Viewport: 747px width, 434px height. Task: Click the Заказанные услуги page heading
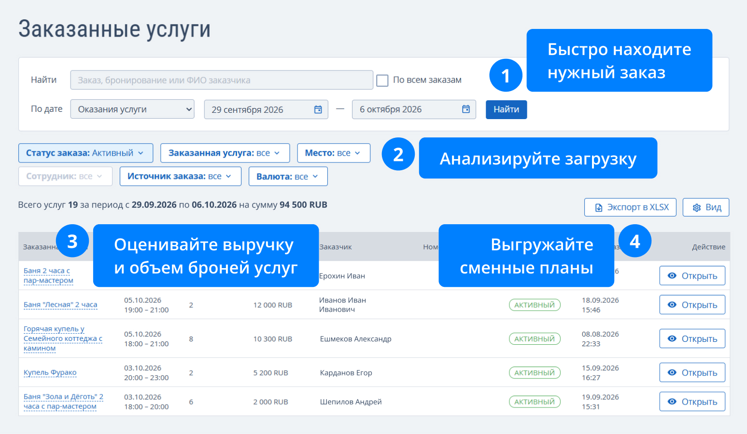tap(114, 29)
